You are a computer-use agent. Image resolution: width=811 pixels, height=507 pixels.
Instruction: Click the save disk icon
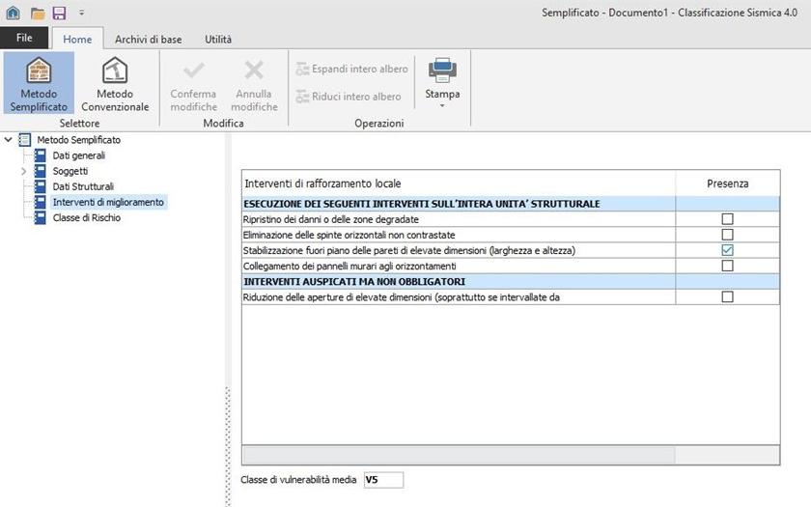click(x=59, y=13)
